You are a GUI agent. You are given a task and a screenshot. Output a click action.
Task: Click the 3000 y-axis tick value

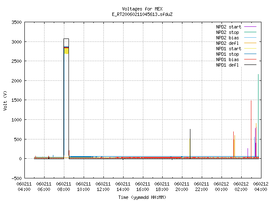click(16, 42)
